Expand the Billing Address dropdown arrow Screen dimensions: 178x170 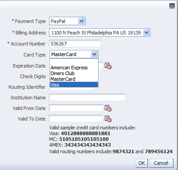146,33
